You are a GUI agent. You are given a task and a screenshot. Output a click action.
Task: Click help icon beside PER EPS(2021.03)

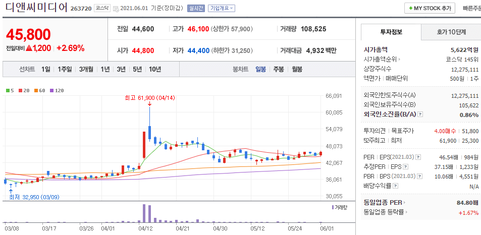coord(418,157)
